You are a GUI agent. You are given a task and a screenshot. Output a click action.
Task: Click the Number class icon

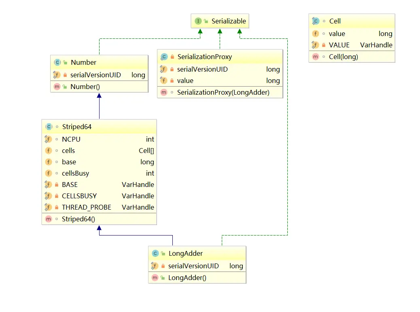pos(57,62)
